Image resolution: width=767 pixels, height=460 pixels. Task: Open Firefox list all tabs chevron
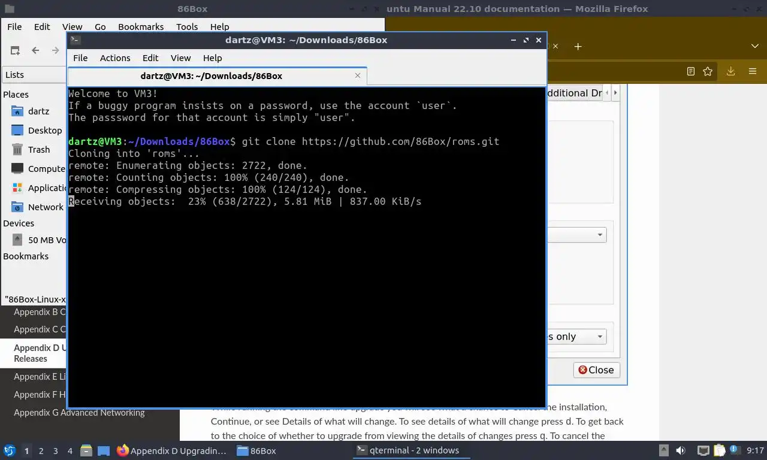(x=755, y=46)
